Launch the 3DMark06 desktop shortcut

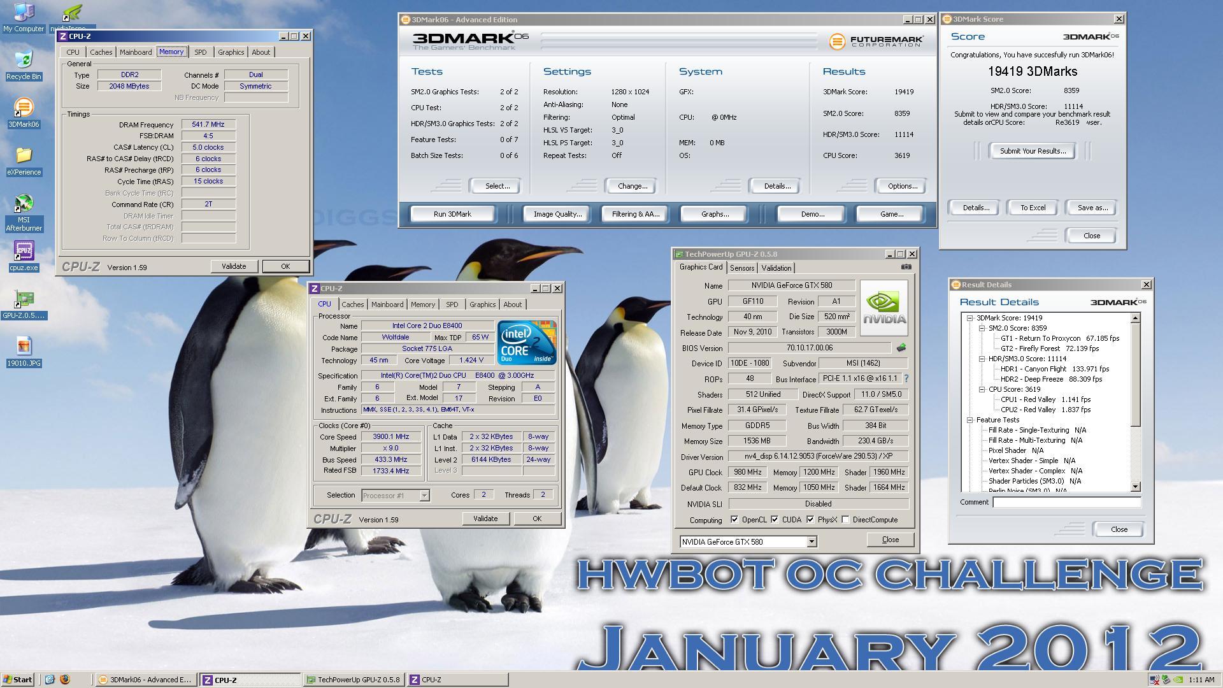point(24,113)
